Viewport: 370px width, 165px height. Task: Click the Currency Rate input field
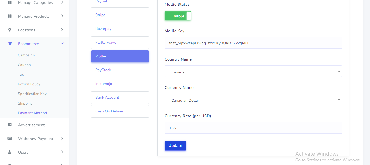click(253, 128)
